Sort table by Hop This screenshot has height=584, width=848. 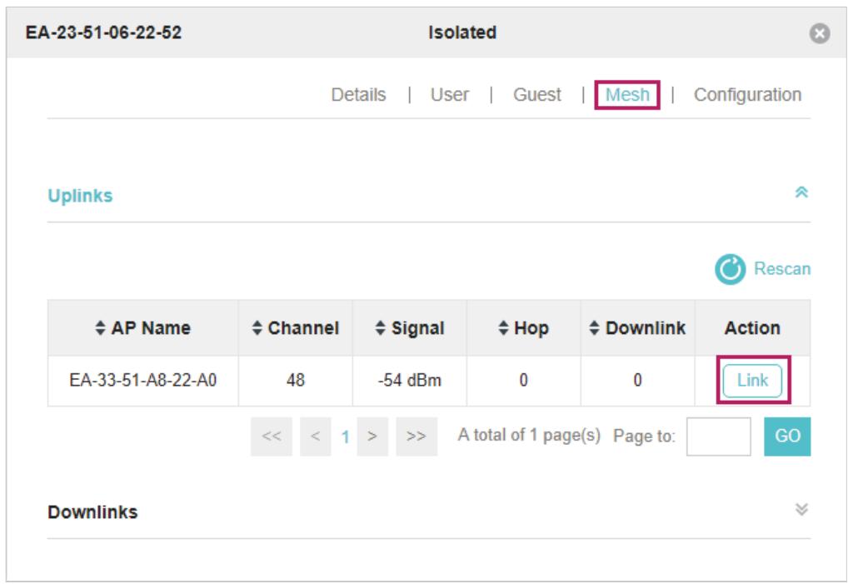(x=523, y=327)
